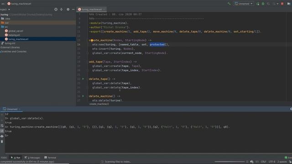
Task: Click the read-only lock icon in status bar
Action: click(x=290, y=162)
